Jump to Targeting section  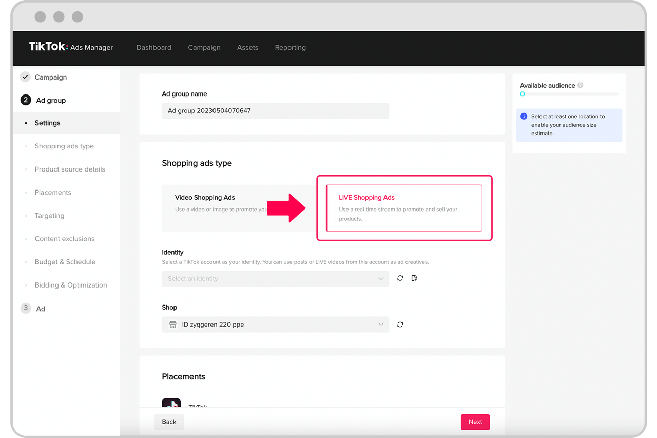[x=49, y=216]
